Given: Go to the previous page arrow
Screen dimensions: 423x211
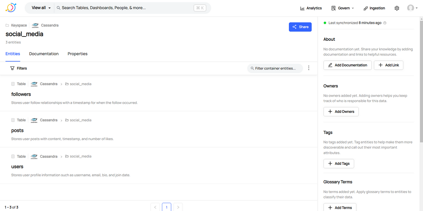Looking at the screenshot, I should (155, 207).
